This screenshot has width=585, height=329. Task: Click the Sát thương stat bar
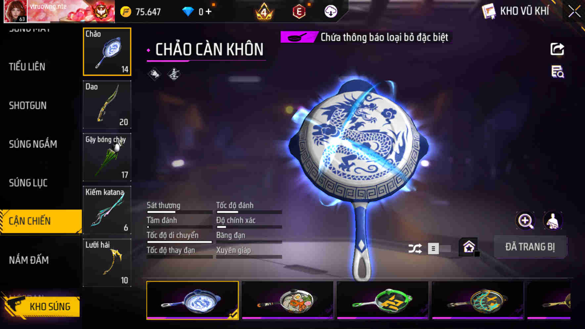(180, 212)
